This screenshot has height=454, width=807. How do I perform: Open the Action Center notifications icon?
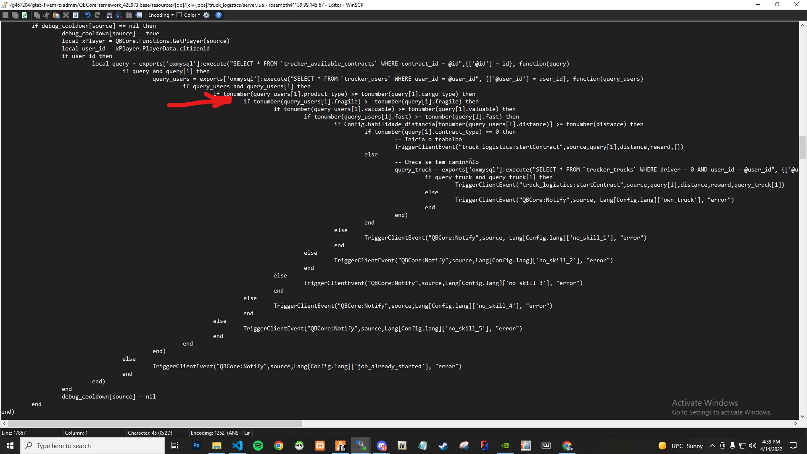(793, 446)
